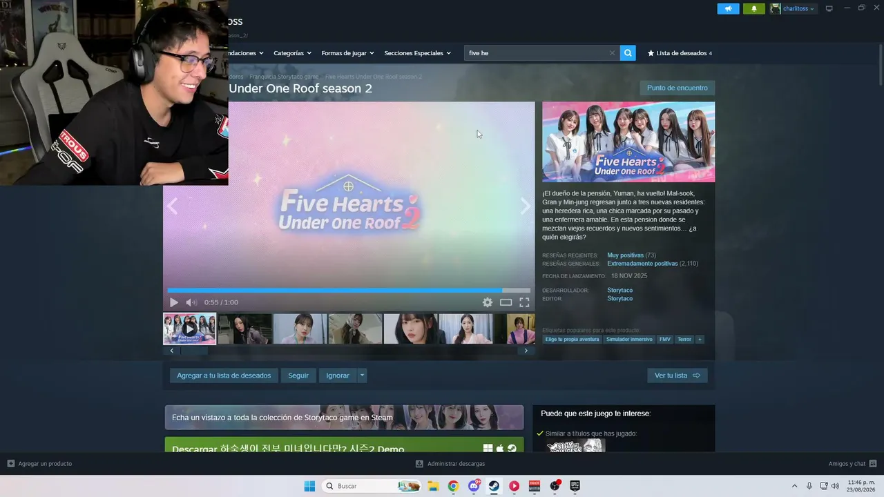
Task: Open the Steam announcements megaphone button
Action: click(728, 8)
